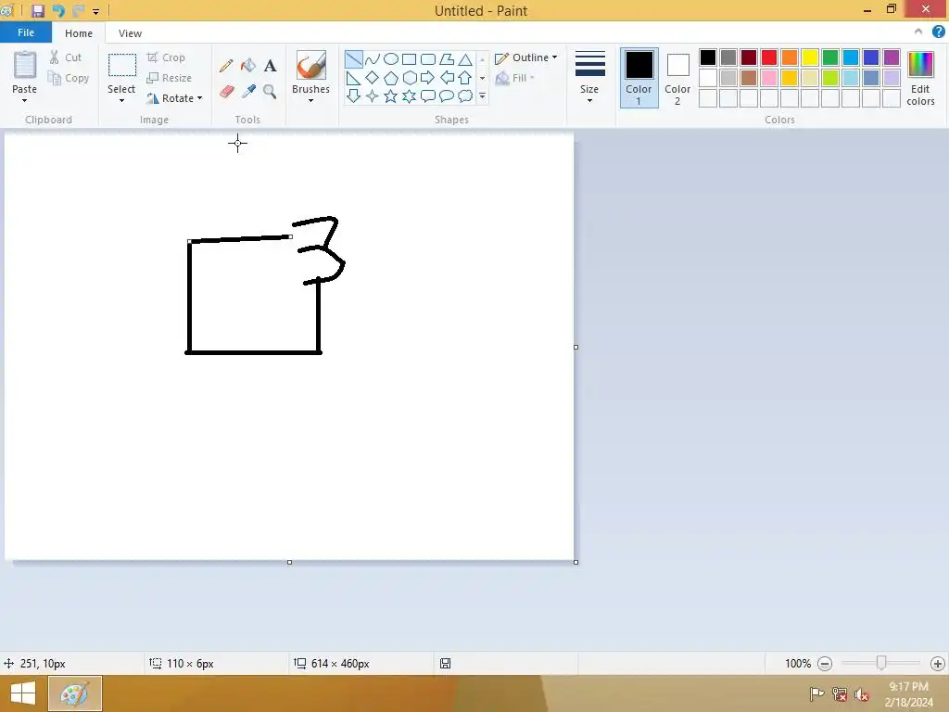Image resolution: width=949 pixels, height=712 pixels.
Task: Choose the Diamond shape
Action: (x=373, y=78)
